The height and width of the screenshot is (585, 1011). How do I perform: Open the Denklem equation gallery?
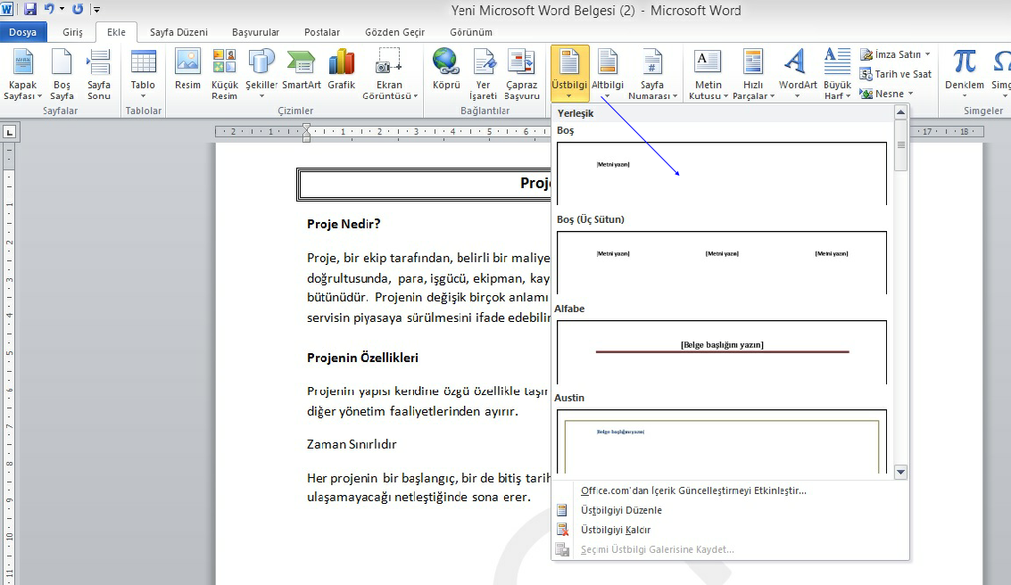point(965,74)
